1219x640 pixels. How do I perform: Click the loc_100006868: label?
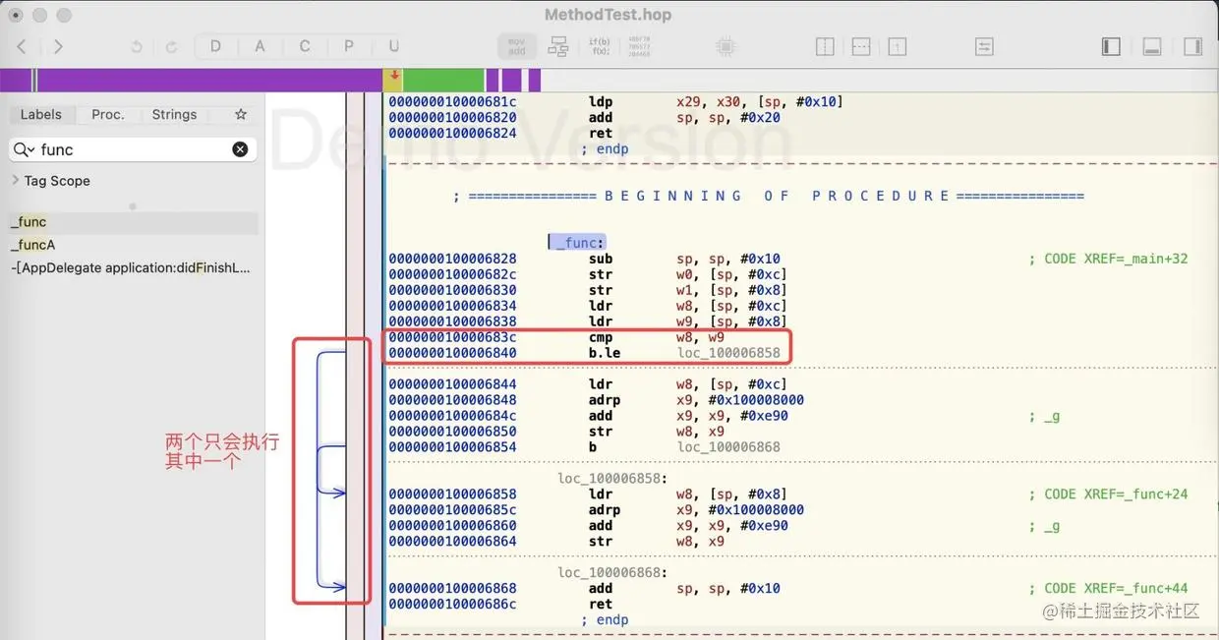613,573
